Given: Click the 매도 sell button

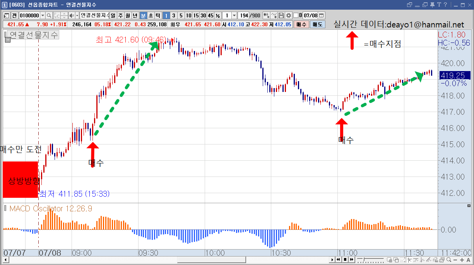Looking at the screenshot, I should tap(318, 24).
